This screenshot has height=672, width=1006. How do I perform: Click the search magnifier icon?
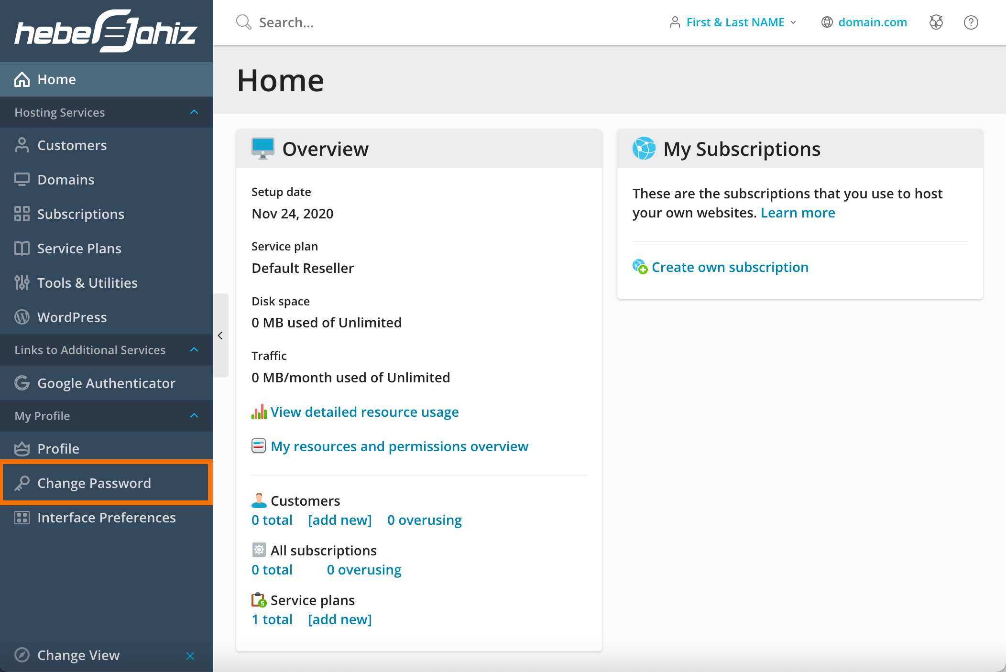244,22
